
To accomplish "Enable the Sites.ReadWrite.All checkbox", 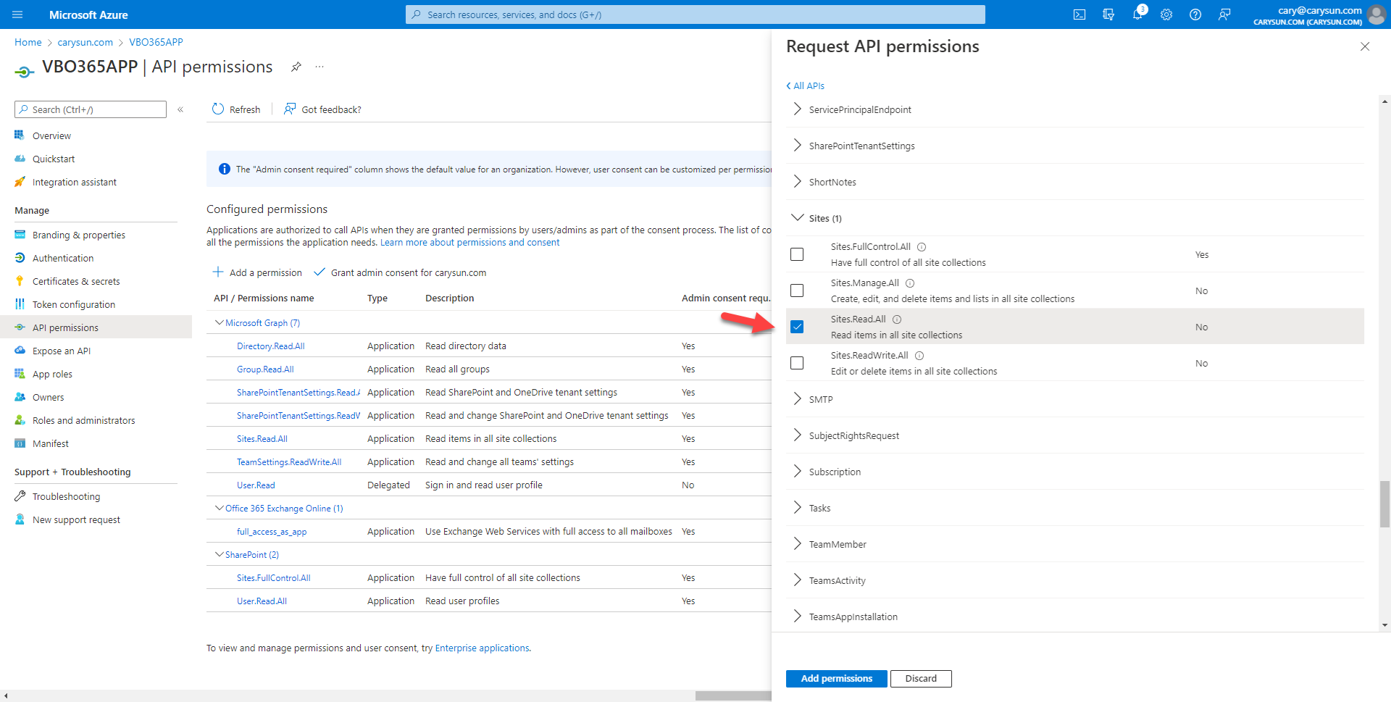I will tap(797, 363).
